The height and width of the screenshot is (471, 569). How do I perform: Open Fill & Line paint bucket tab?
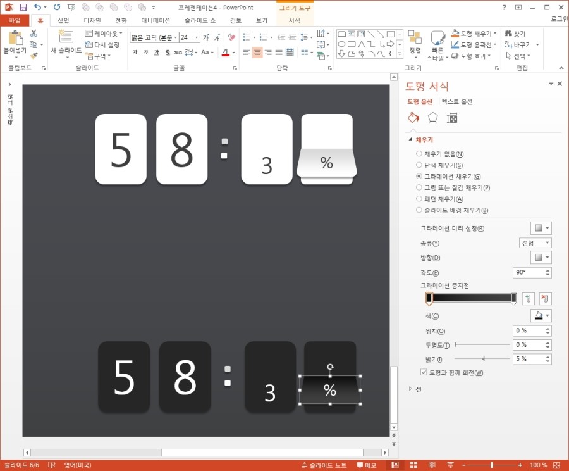pyautogui.click(x=413, y=118)
